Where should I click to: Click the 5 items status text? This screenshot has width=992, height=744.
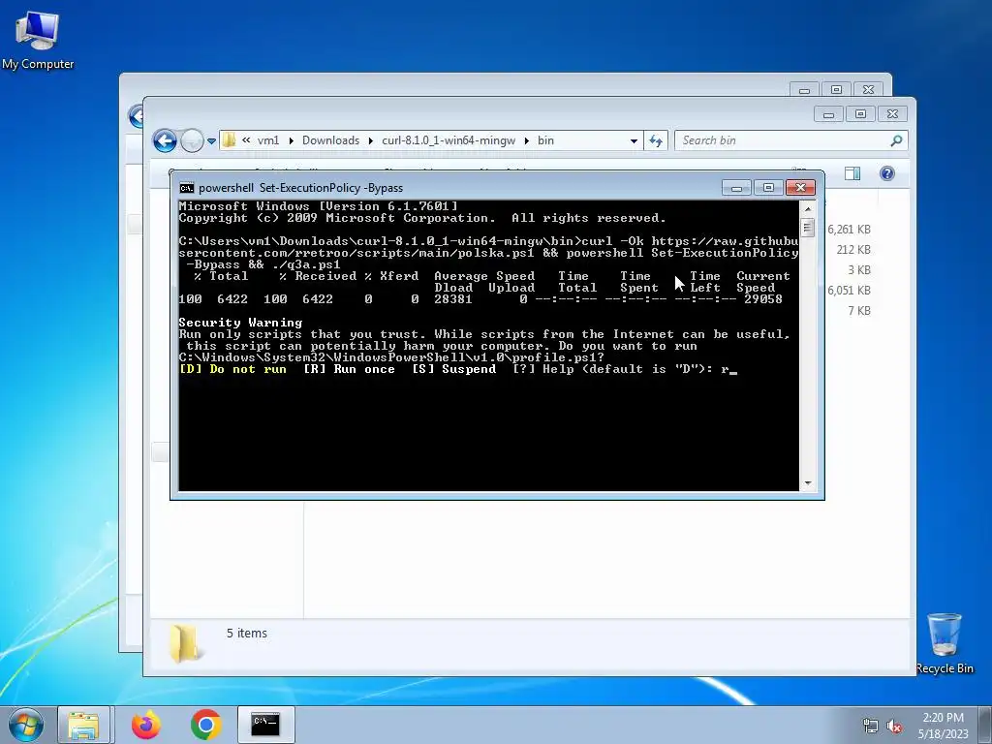[x=247, y=634]
